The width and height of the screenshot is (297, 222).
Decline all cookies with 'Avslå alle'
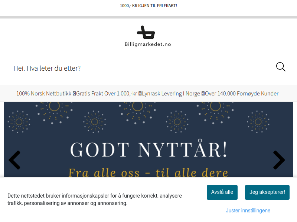click(x=222, y=192)
